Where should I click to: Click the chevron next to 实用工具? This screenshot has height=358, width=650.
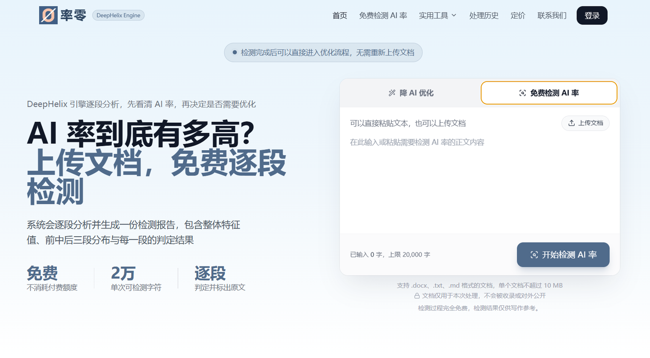tap(454, 15)
